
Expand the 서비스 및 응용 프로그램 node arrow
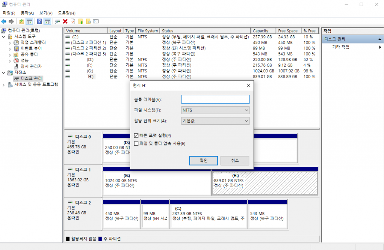pos(3,85)
